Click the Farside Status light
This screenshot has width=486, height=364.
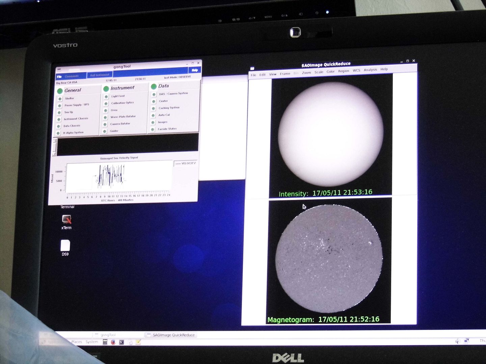pos(153,129)
